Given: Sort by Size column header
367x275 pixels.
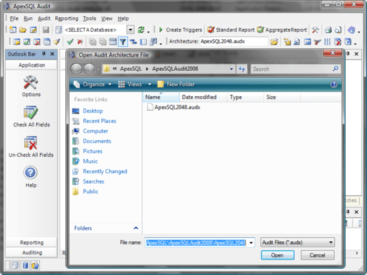Looking at the screenshot, I should [x=282, y=97].
